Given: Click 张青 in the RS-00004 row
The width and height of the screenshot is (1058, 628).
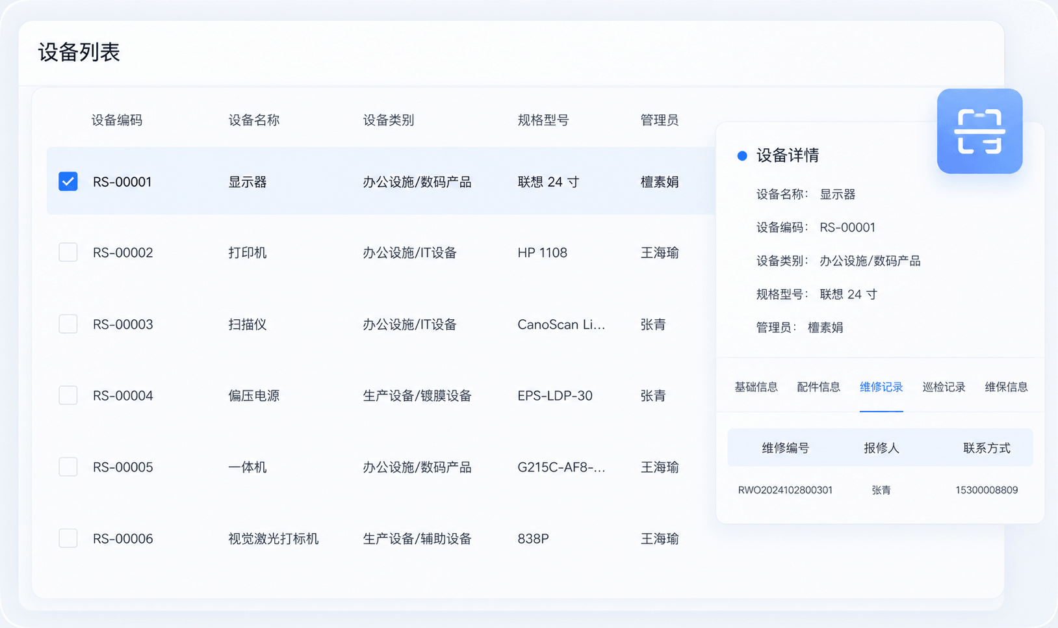Looking at the screenshot, I should click(x=653, y=395).
